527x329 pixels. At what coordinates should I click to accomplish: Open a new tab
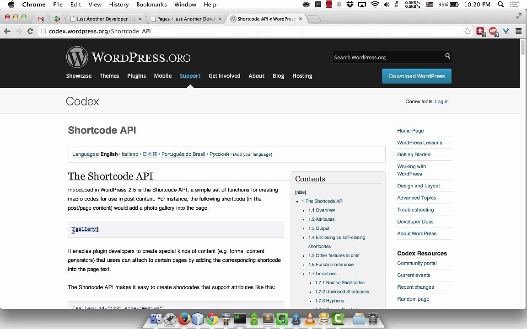pos(313,19)
